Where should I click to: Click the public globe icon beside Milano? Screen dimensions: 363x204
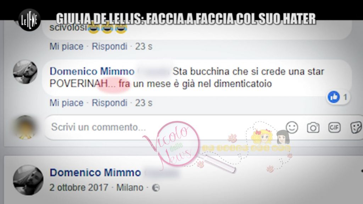(x=156, y=188)
